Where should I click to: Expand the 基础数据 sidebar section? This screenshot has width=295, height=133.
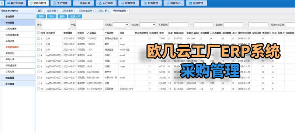pyautogui.click(x=17, y=17)
